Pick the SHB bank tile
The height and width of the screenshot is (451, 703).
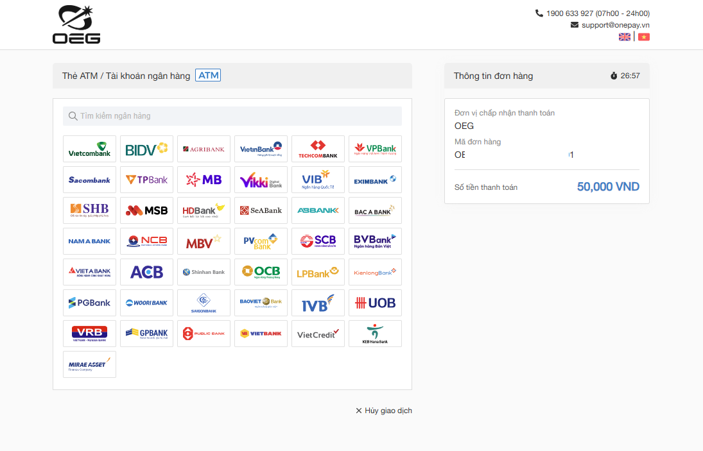tap(90, 210)
